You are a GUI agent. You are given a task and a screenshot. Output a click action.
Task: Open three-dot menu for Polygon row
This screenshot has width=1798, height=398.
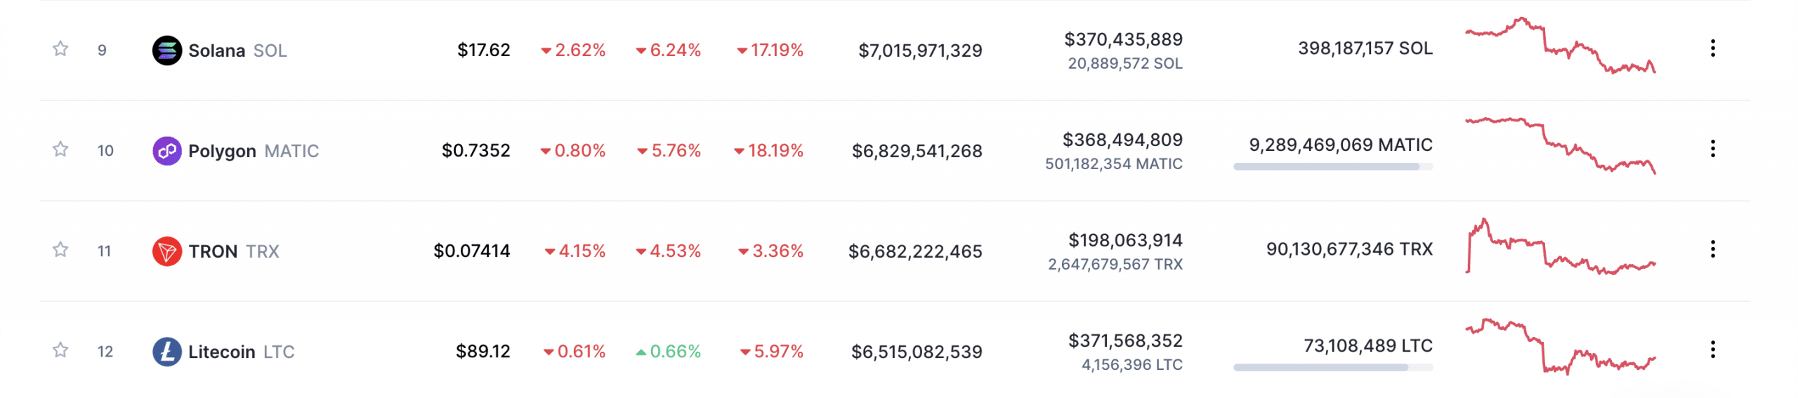[x=1712, y=149]
